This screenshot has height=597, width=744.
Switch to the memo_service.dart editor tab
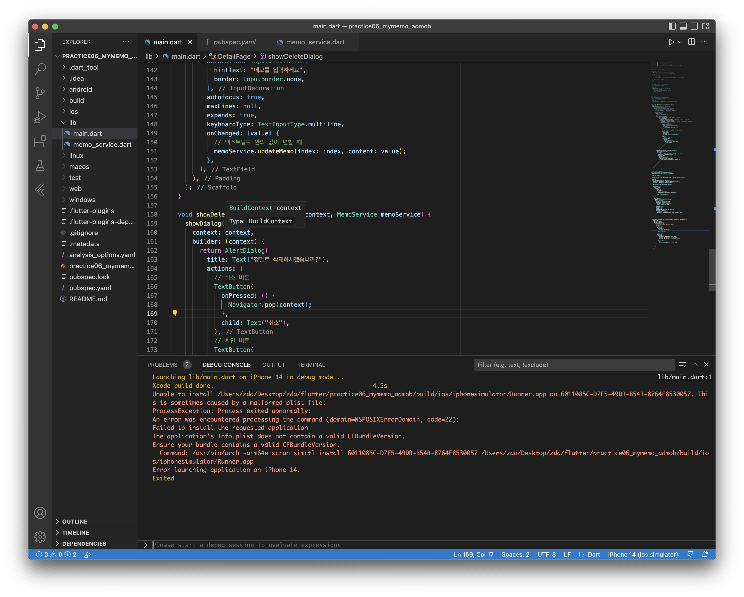pyautogui.click(x=315, y=42)
